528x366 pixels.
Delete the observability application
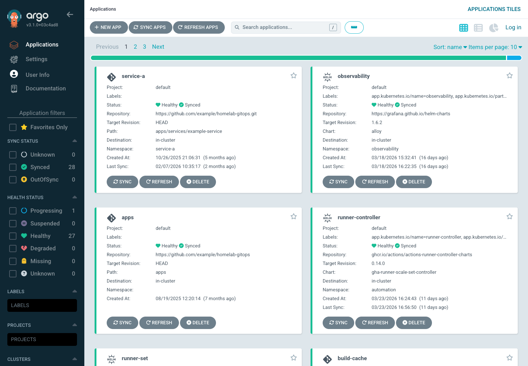point(414,182)
